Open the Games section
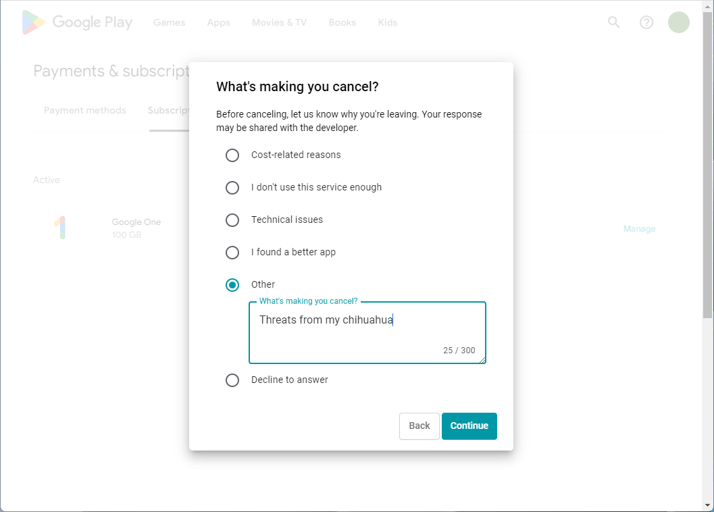The image size is (714, 512). pyautogui.click(x=169, y=22)
